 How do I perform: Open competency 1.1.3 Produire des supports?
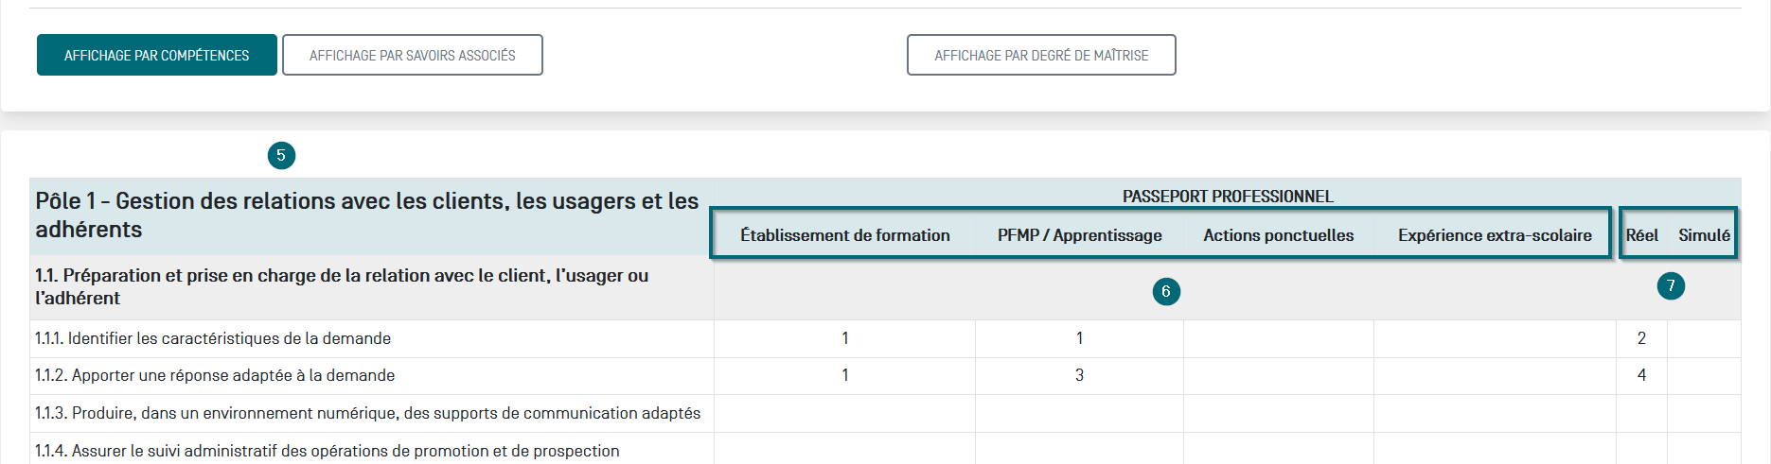(x=367, y=413)
